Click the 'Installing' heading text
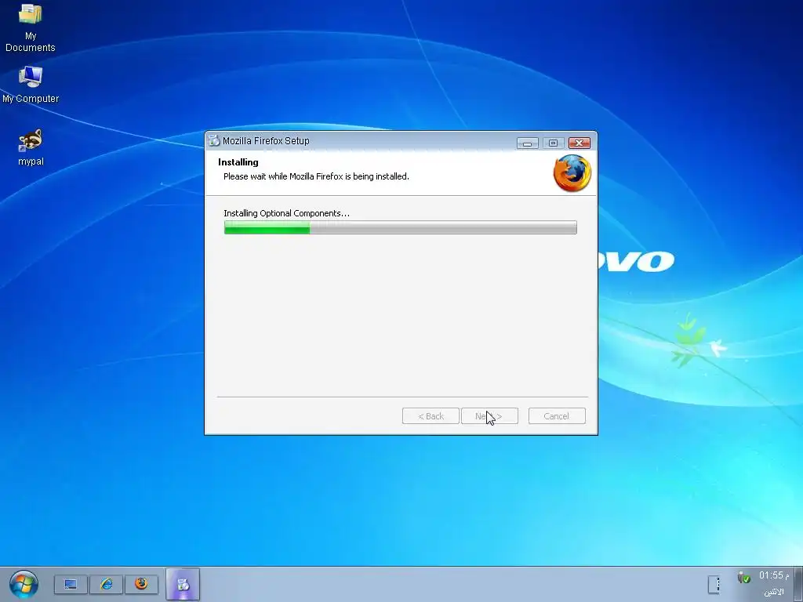Viewport: 803px width, 602px height. [x=238, y=162]
